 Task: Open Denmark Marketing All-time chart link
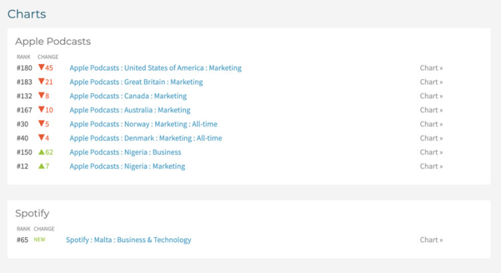click(146, 138)
